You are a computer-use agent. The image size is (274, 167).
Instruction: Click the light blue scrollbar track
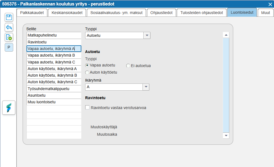coord(226,85)
